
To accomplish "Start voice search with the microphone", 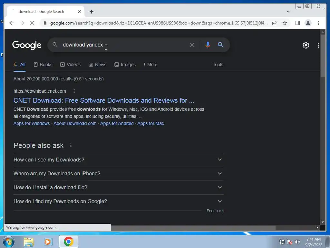I will tap(208, 45).
